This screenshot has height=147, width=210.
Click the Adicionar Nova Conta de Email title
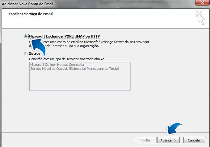click(27, 4)
